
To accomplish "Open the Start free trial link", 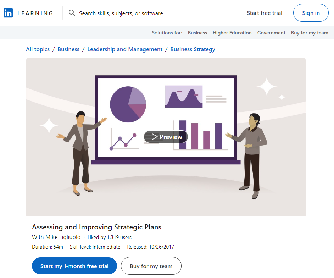I will tap(265, 13).
